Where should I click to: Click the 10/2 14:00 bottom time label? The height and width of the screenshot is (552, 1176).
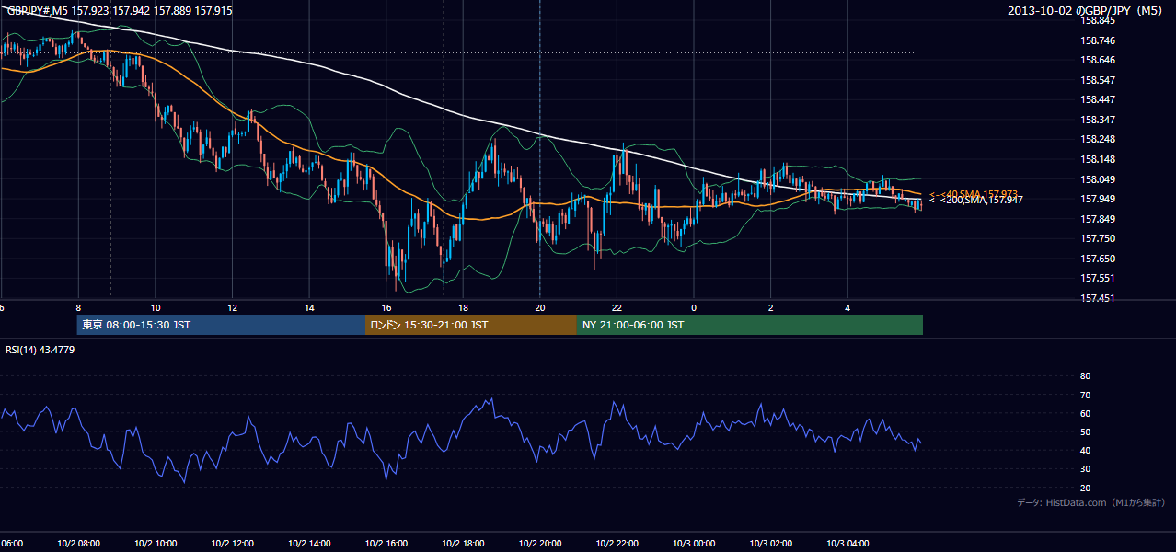point(309,544)
